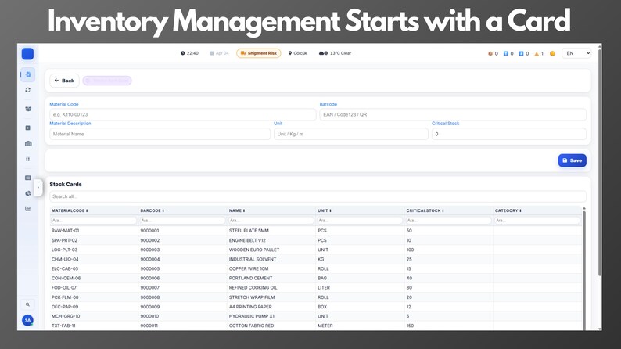Sort by CRITICALSTOCK column header
This screenshot has height=349, width=621.
(x=425, y=210)
